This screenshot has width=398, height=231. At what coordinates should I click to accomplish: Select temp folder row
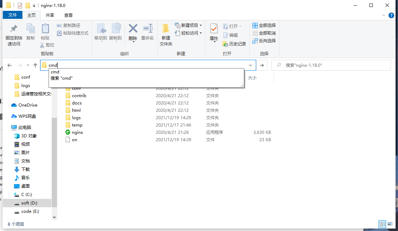pyautogui.click(x=77, y=125)
